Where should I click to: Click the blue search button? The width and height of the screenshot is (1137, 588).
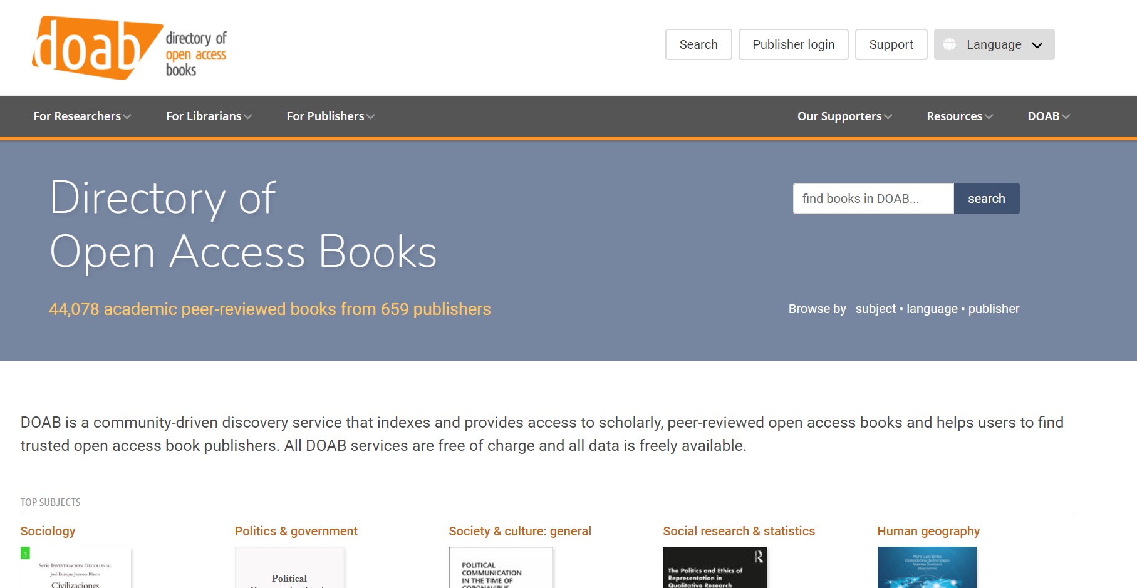[x=987, y=199]
